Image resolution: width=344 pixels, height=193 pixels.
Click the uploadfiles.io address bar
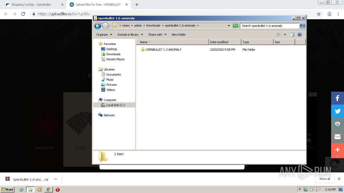pos(64,14)
